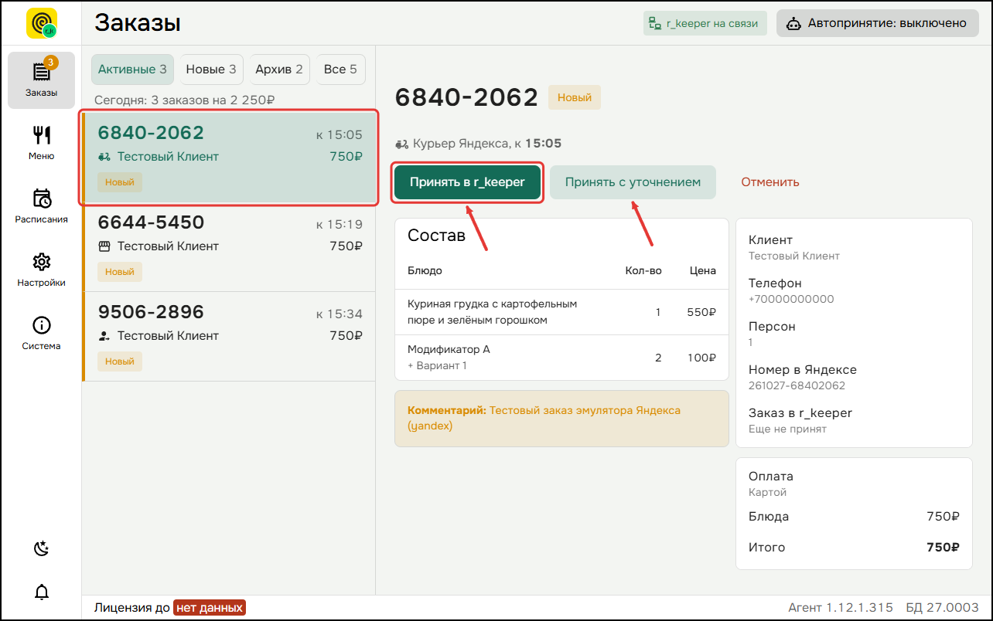Click the robot icon in Автопринятие button
This screenshot has height=621, width=993.
click(x=793, y=23)
